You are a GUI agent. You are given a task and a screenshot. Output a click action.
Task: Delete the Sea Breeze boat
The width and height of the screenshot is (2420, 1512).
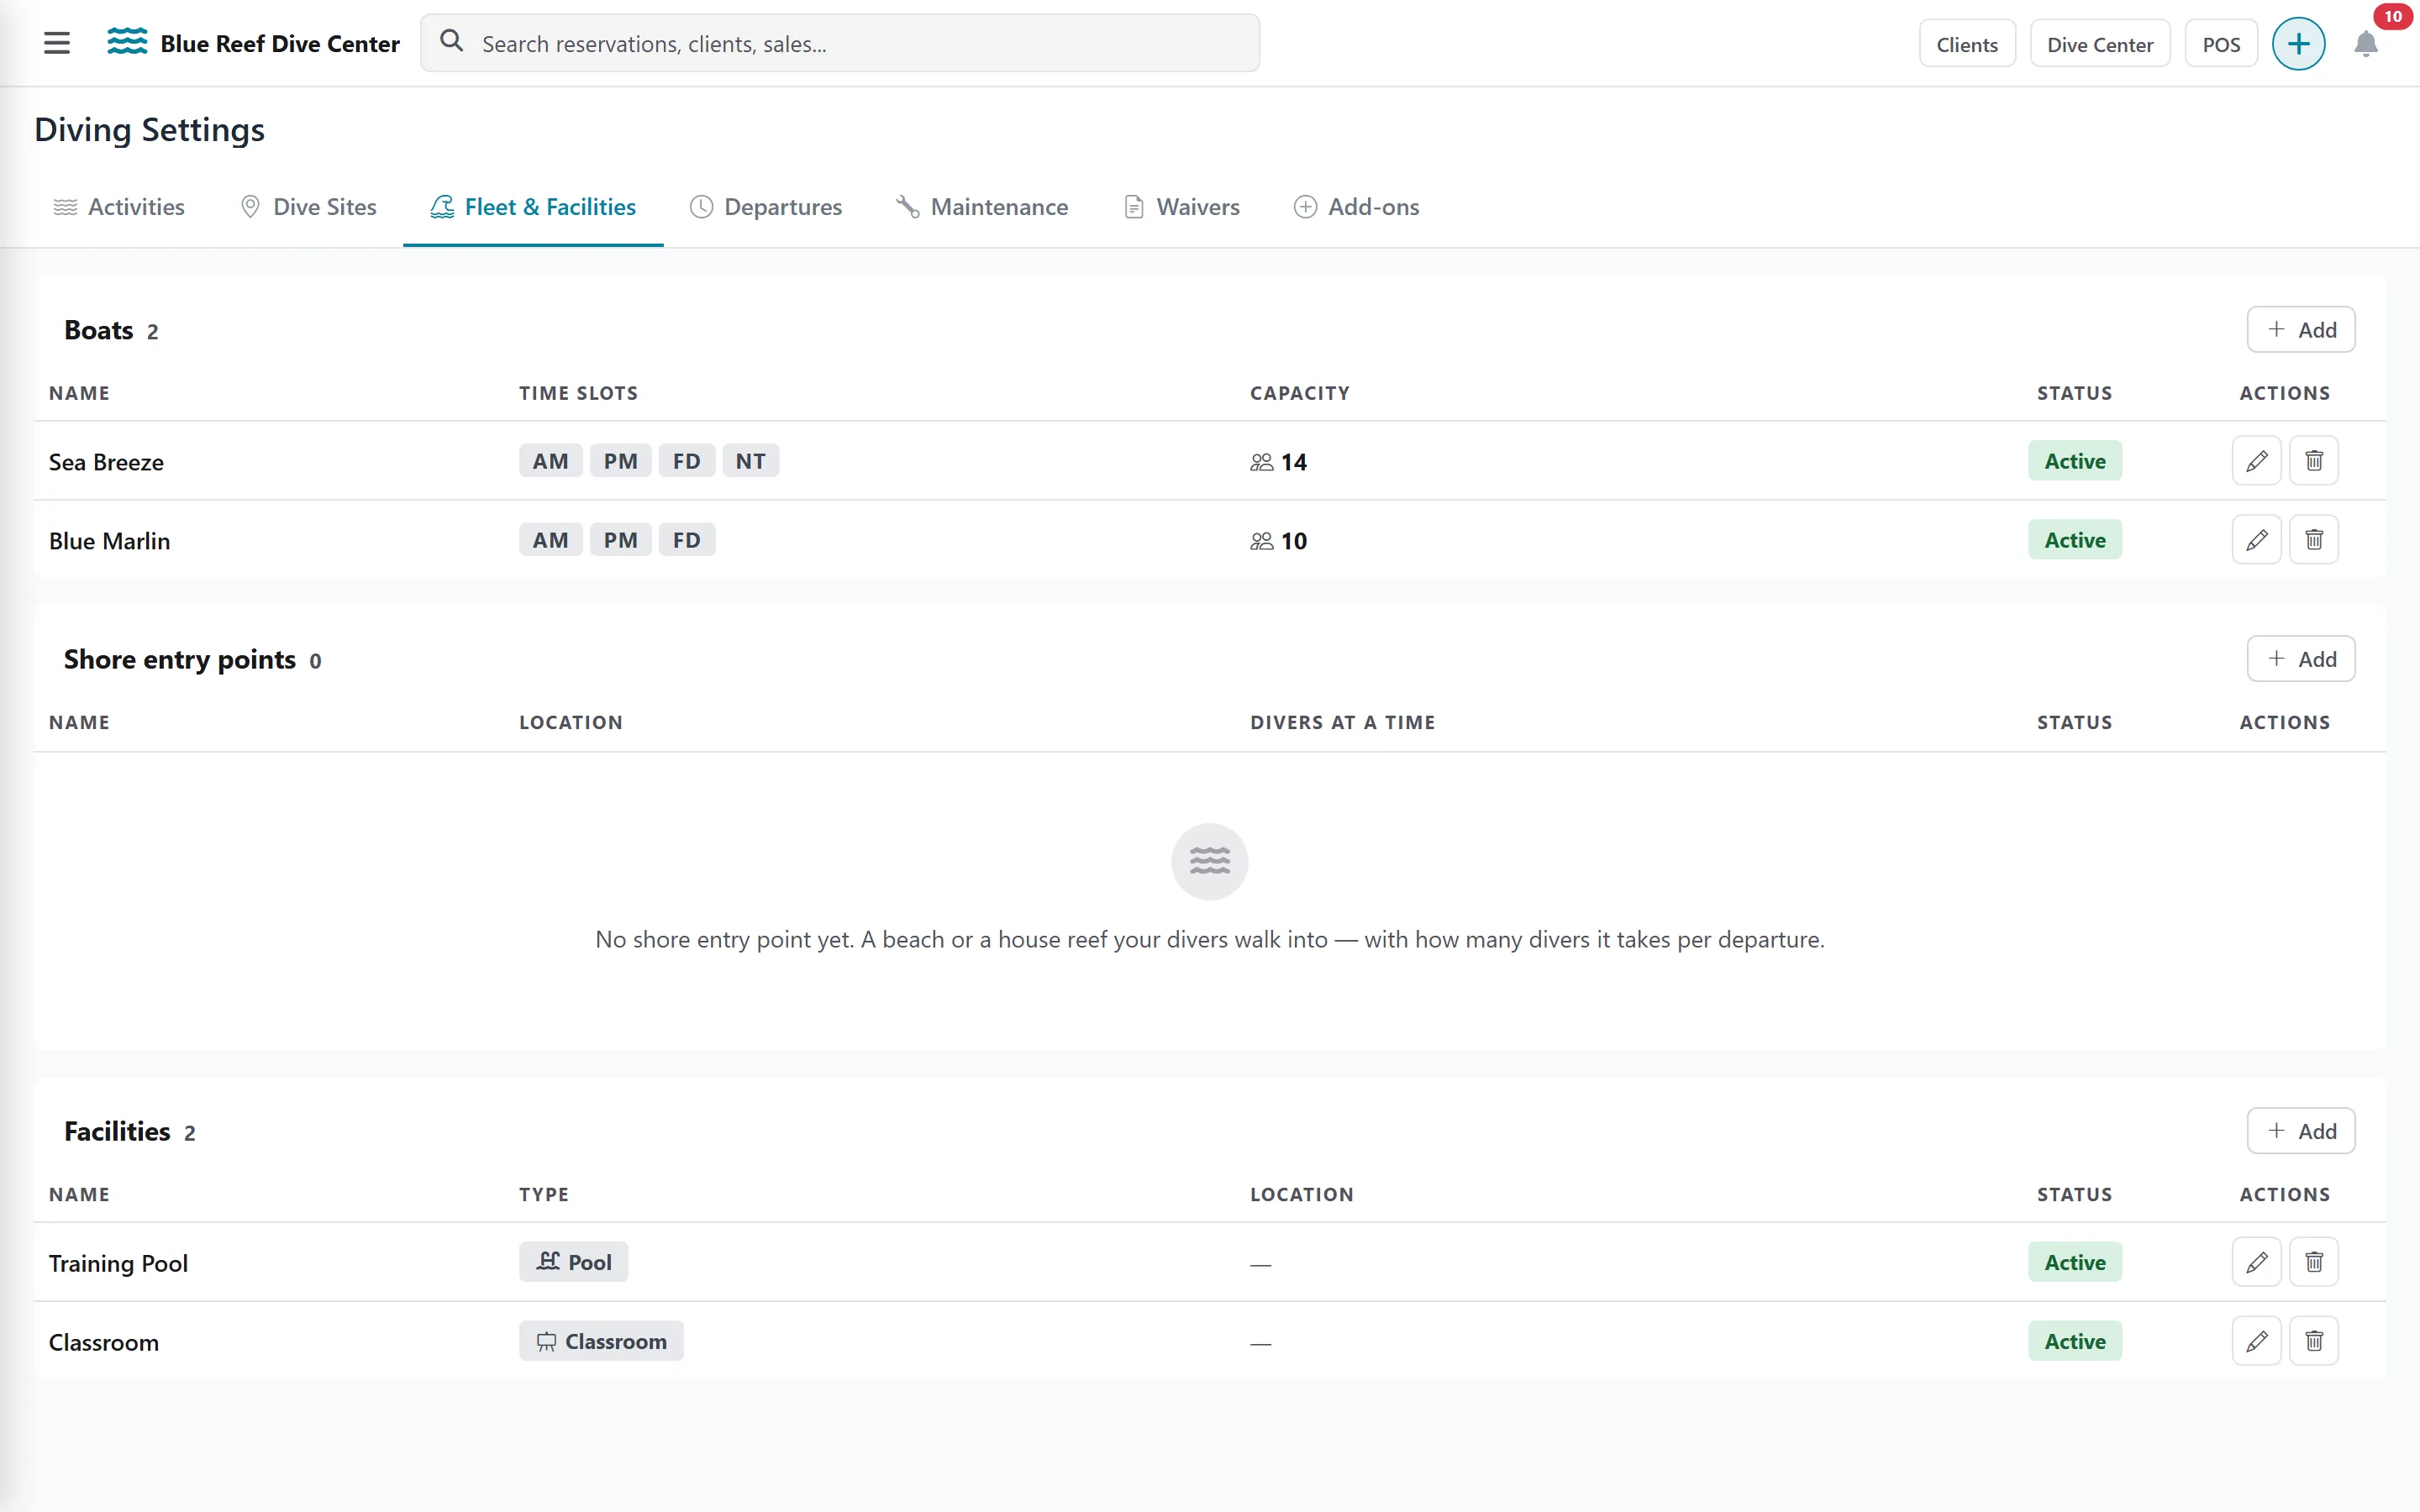pos(2313,461)
